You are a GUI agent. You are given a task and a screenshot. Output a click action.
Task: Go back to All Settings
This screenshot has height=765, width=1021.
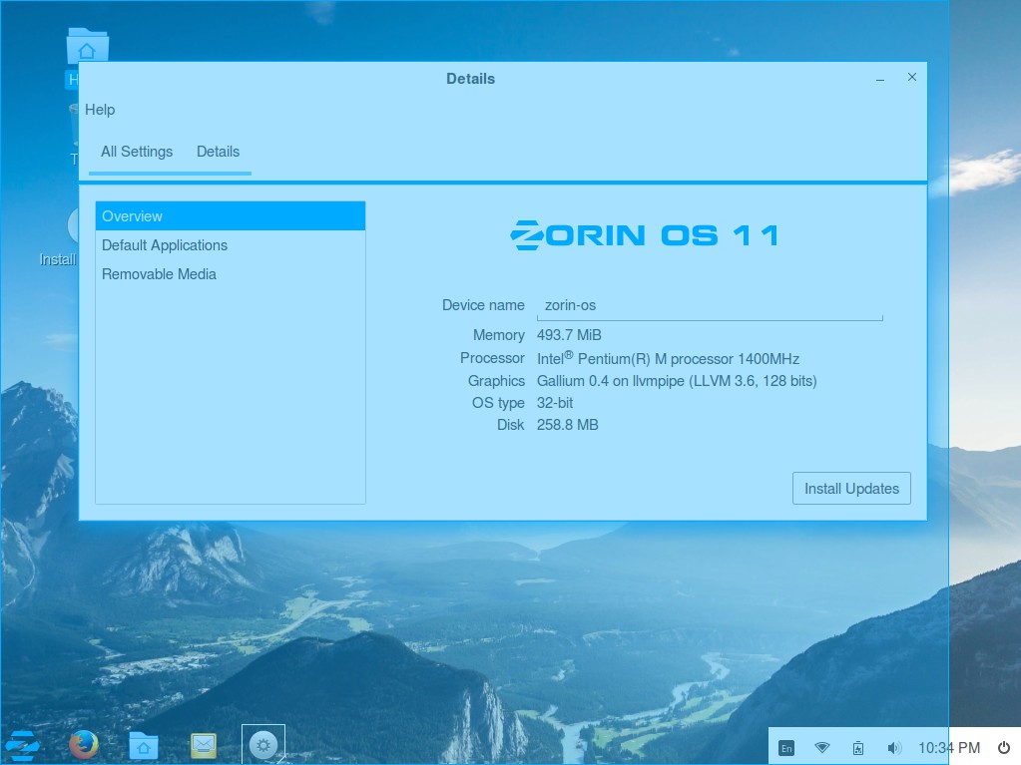tap(137, 152)
